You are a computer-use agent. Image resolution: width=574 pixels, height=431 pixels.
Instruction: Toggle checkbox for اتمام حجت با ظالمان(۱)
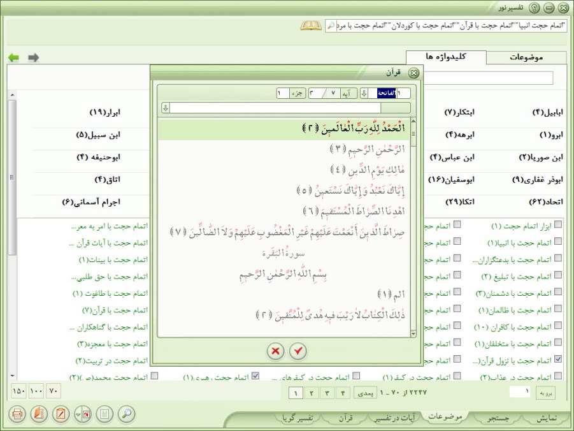pos(558,309)
